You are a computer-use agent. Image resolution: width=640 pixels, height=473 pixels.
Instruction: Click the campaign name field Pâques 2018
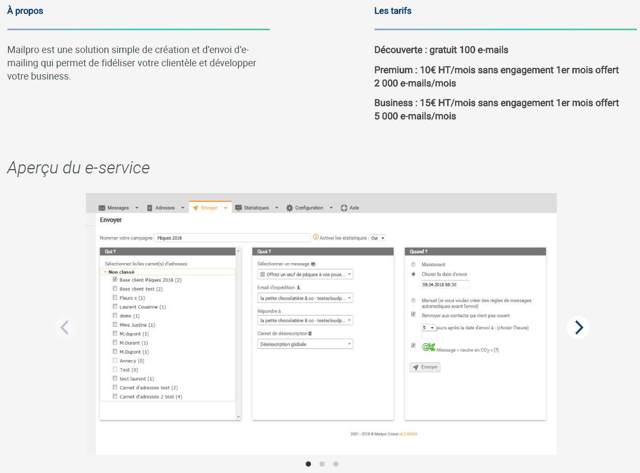point(232,238)
